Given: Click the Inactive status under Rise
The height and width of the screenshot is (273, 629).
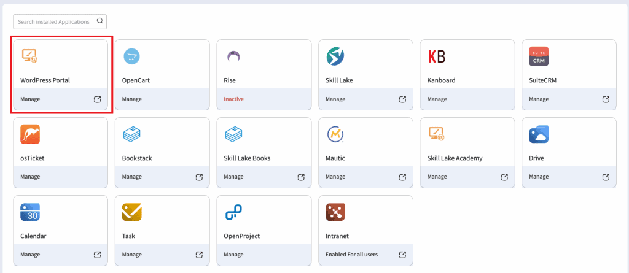Looking at the screenshot, I should pos(233,99).
